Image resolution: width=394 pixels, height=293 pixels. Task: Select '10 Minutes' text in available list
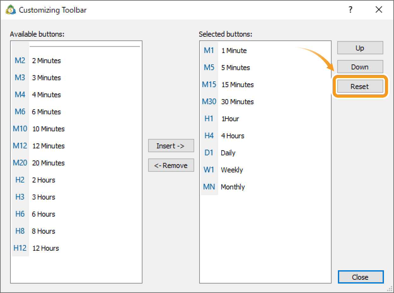point(49,129)
